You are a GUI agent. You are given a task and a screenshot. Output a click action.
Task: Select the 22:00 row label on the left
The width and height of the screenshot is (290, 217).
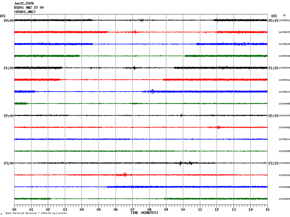click(8, 116)
